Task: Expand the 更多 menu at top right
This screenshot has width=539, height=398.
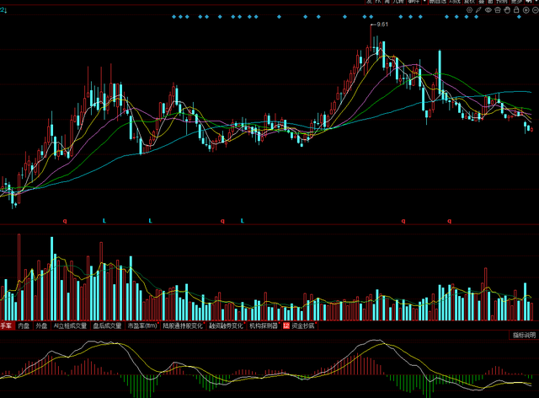Action: [x=517, y=2]
